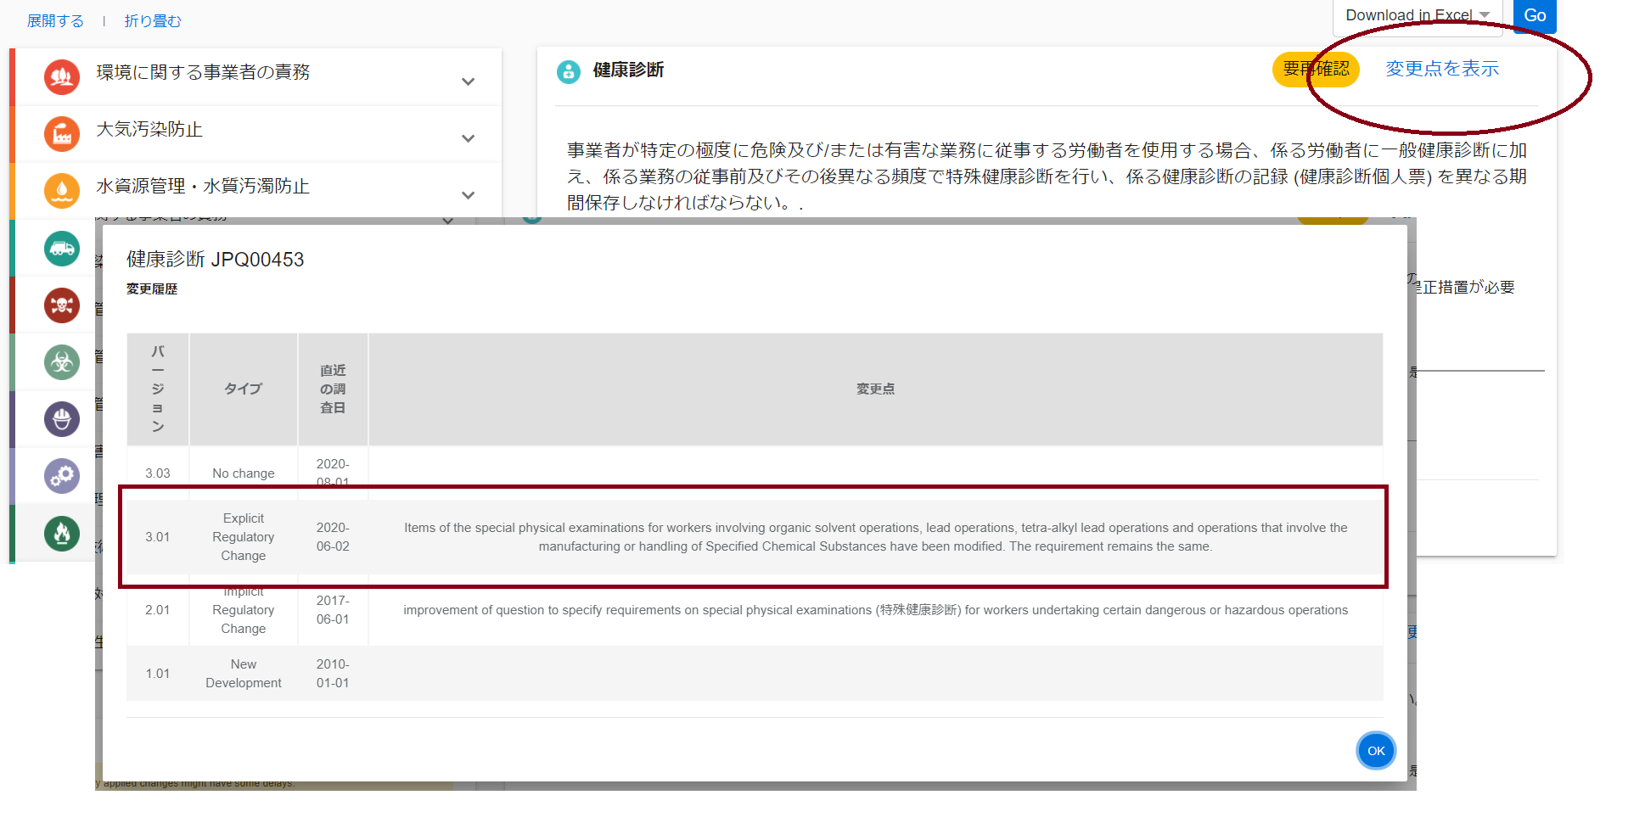Image resolution: width=1645 pixels, height=840 pixels.
Task: Click the dialog title 健康診断 JPQ00453
Action: coord(216,260)
